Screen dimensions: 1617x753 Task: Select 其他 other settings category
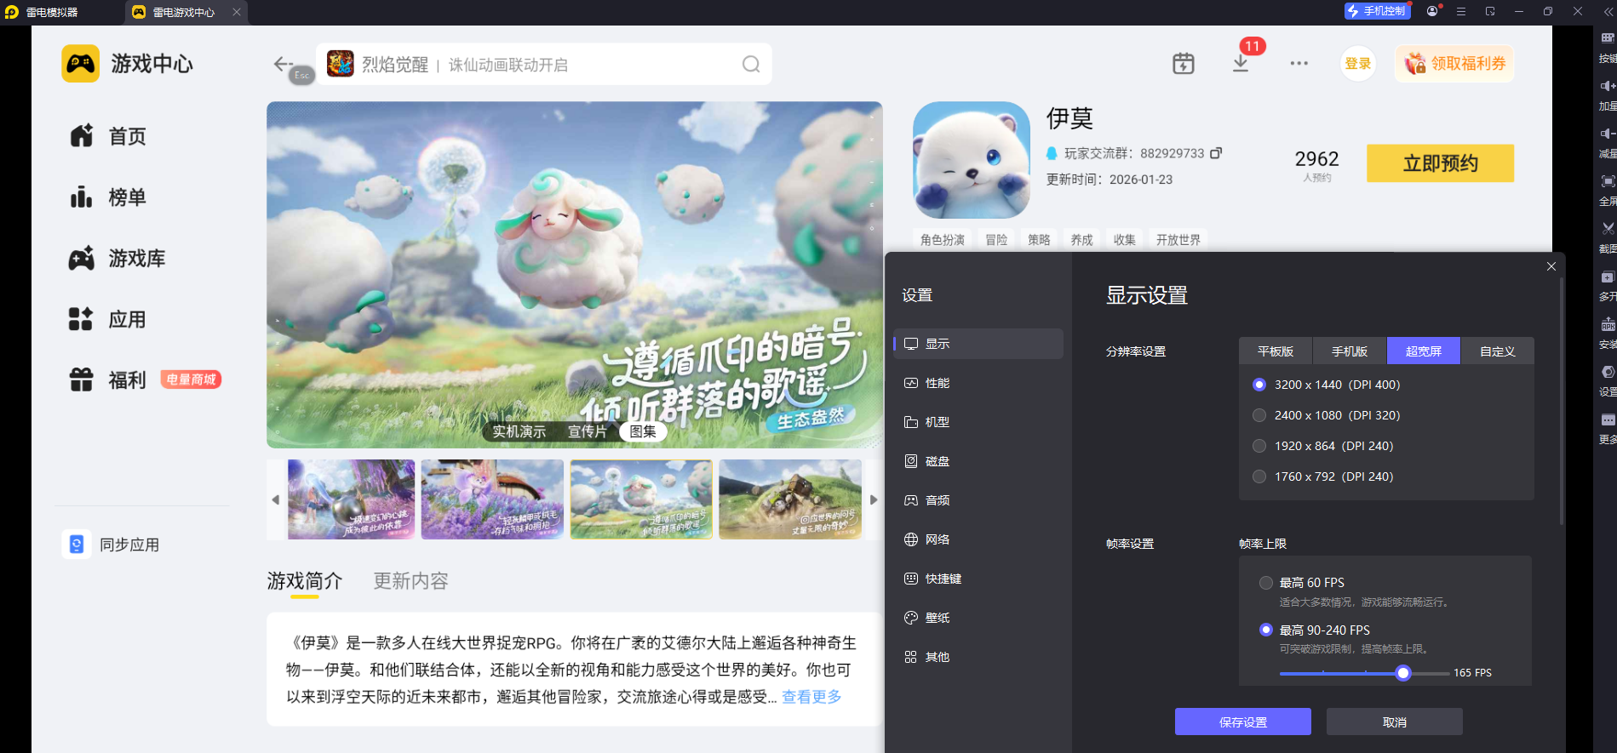[978, 657]
